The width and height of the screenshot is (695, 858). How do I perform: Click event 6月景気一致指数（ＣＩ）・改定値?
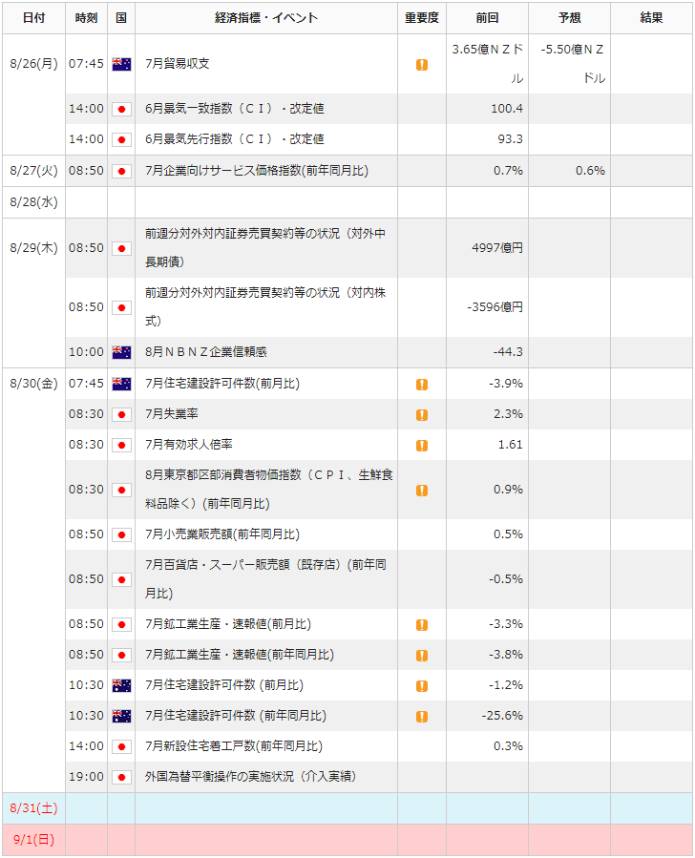pyautogui.click(x=235, y=109)
